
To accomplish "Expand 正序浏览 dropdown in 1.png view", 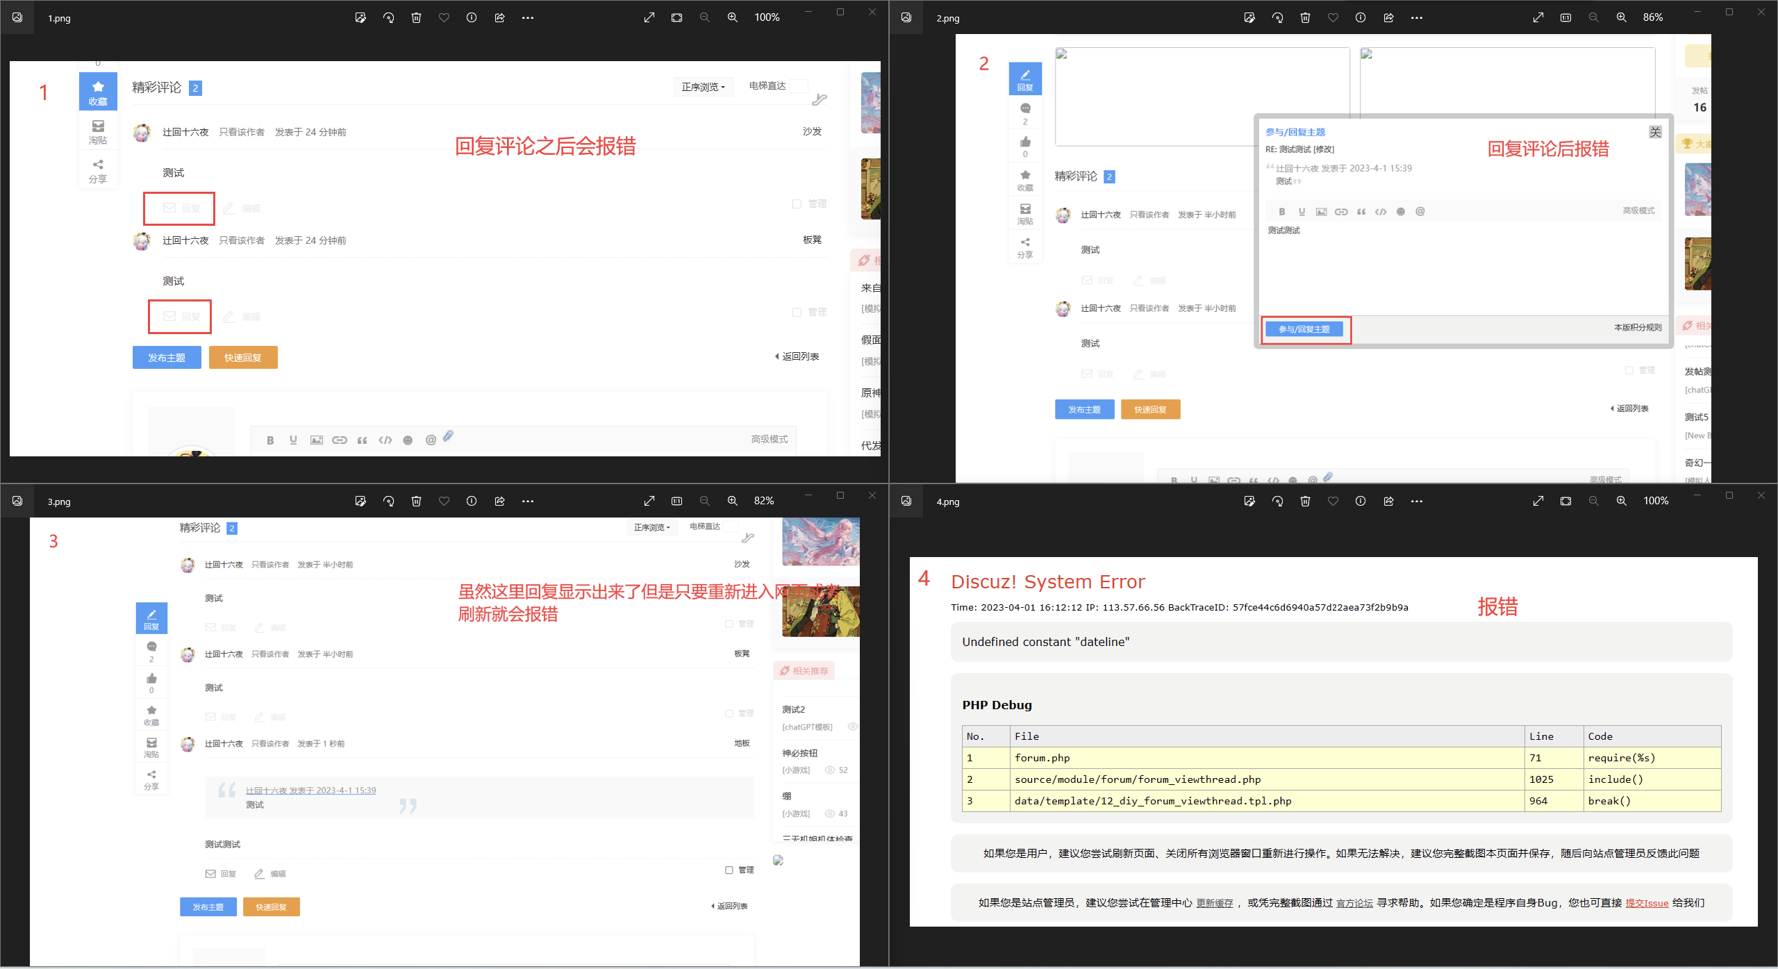I will point(703,87).
